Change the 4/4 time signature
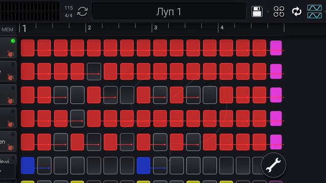This screenshot has height=183, width=326. pyautogui.click(x=68, y=16)
